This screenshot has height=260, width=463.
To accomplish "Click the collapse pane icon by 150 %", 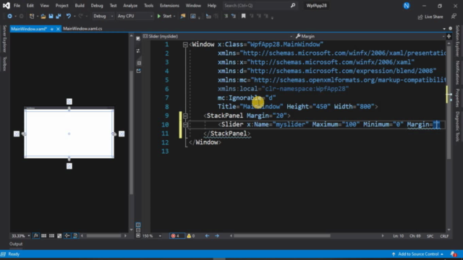I will tap(138, 236).
